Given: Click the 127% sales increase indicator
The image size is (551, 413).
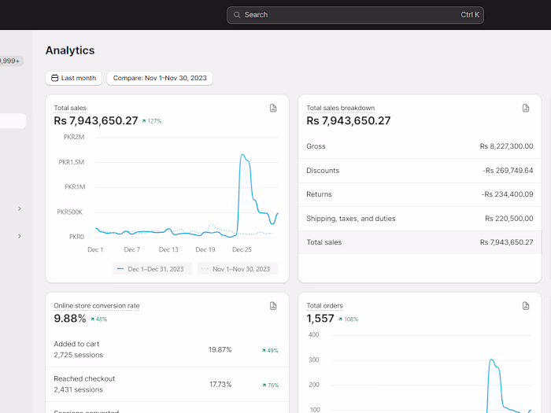Looking at the screenshot, I should coord(152,121).
